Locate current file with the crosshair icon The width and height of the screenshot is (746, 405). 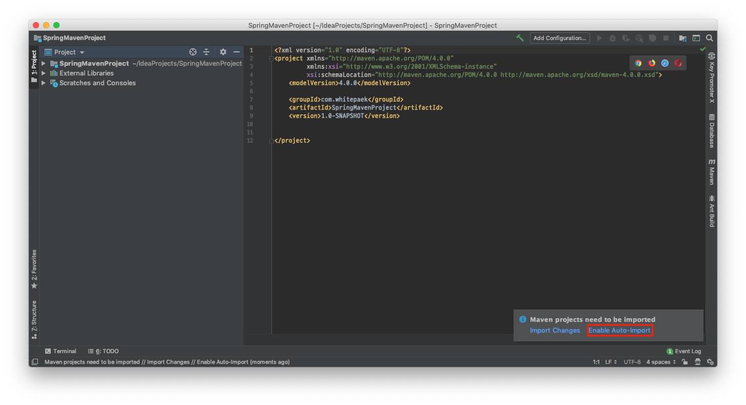193,52
